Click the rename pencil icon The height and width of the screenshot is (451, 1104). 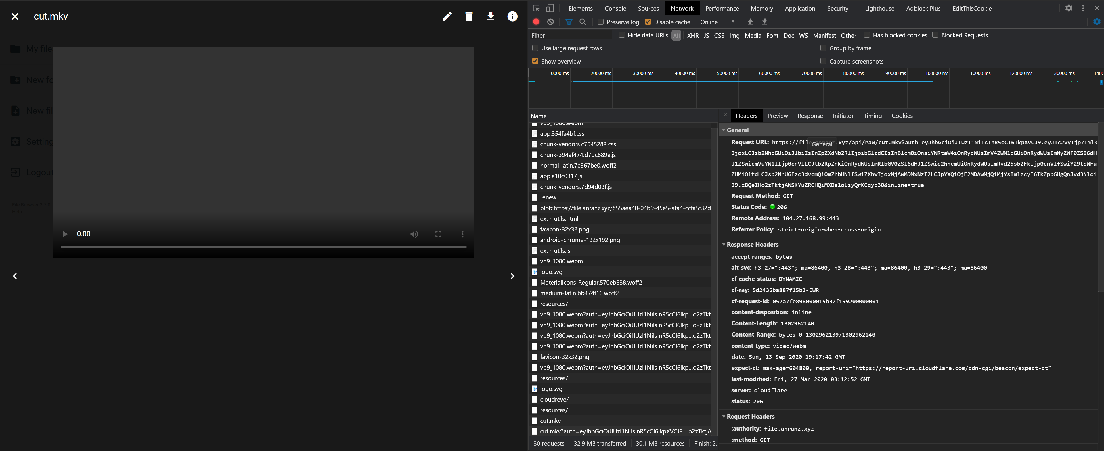[x=447, y=16]
